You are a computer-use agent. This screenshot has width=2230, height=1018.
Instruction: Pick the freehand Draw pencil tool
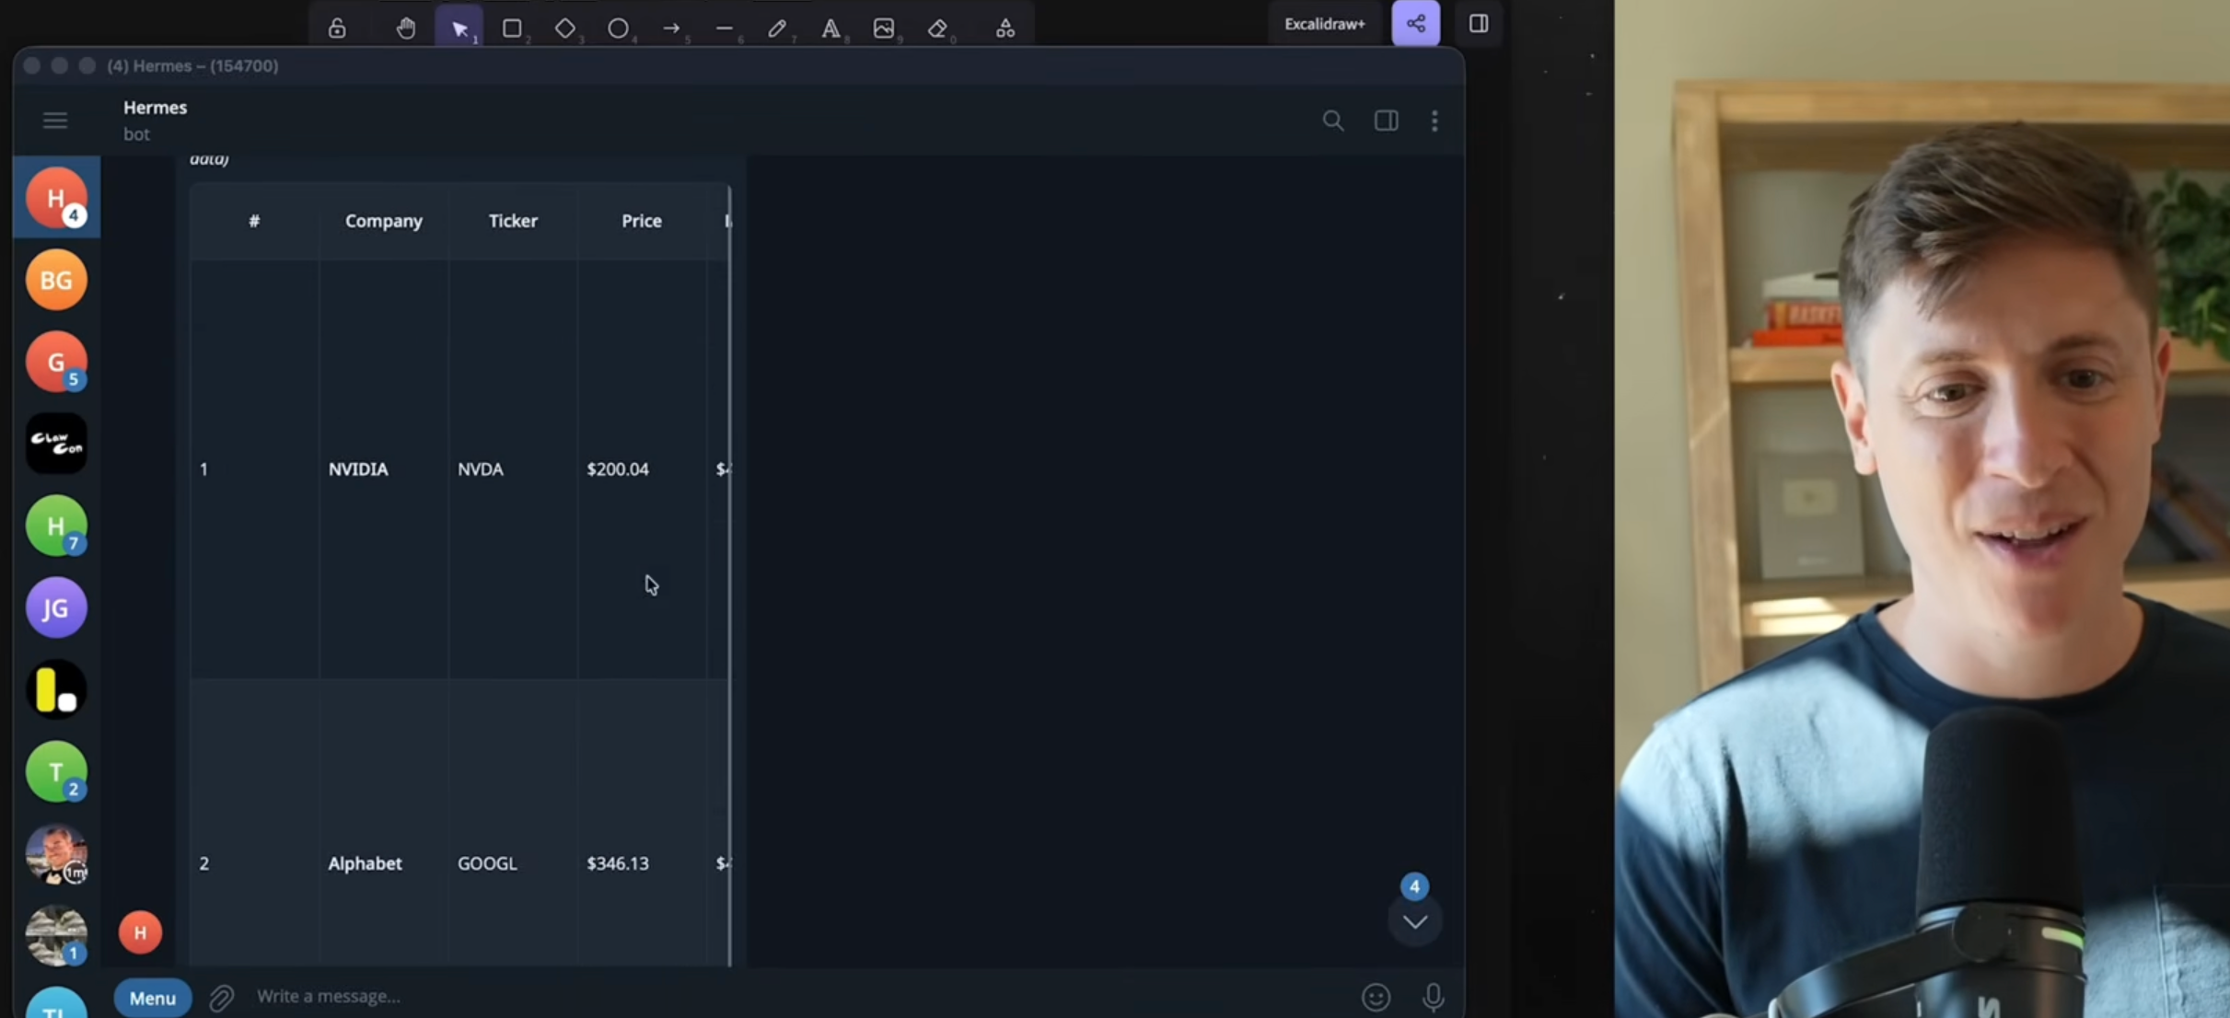click(x=777, y=28)
